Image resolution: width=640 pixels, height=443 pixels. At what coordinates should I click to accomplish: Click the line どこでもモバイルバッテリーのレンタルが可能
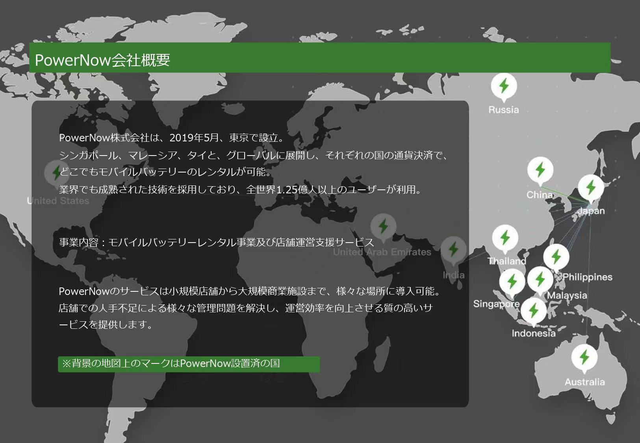coord(165,172)
